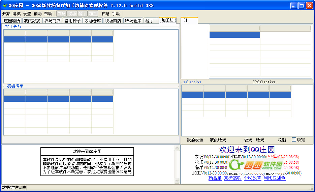
Task: Click the 手动 toolbar item
Action: [116, 14]
